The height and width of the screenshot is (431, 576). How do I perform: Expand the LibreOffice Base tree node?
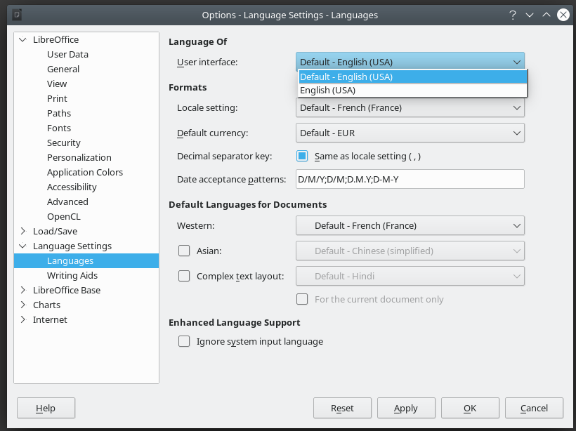(22, 290)
